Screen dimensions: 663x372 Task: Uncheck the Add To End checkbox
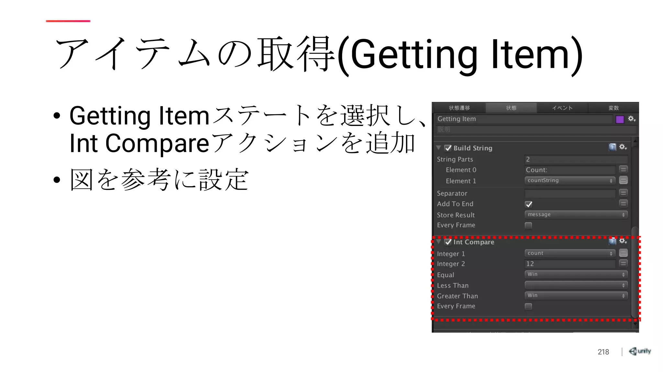point(529,204)
